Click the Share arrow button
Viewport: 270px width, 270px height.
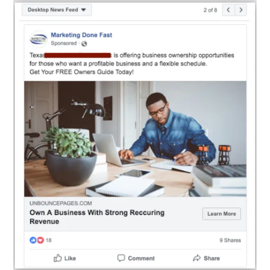click(206, 258)
